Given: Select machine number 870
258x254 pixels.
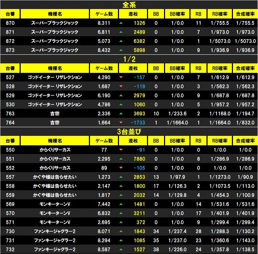Looking at the screenshot, I should click(x=10, y=23).
